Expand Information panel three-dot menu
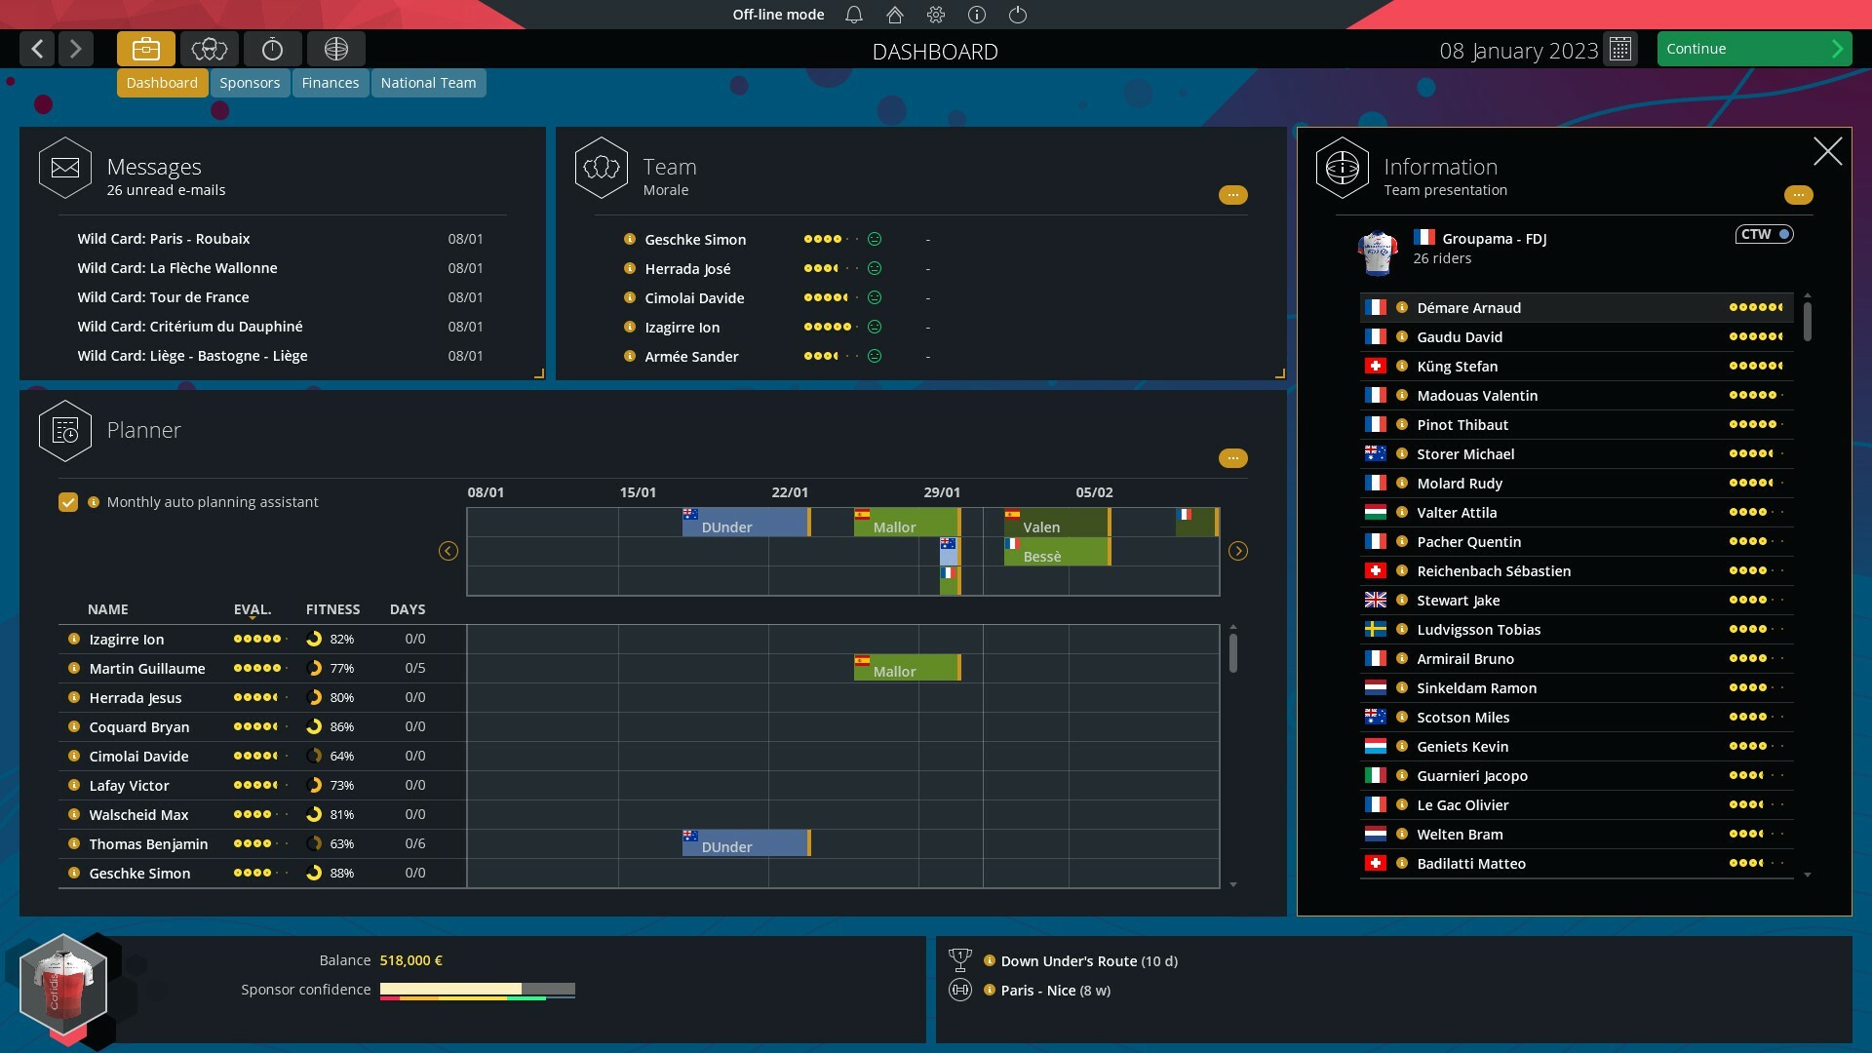1872x1053 pixels. point(1800,195)
